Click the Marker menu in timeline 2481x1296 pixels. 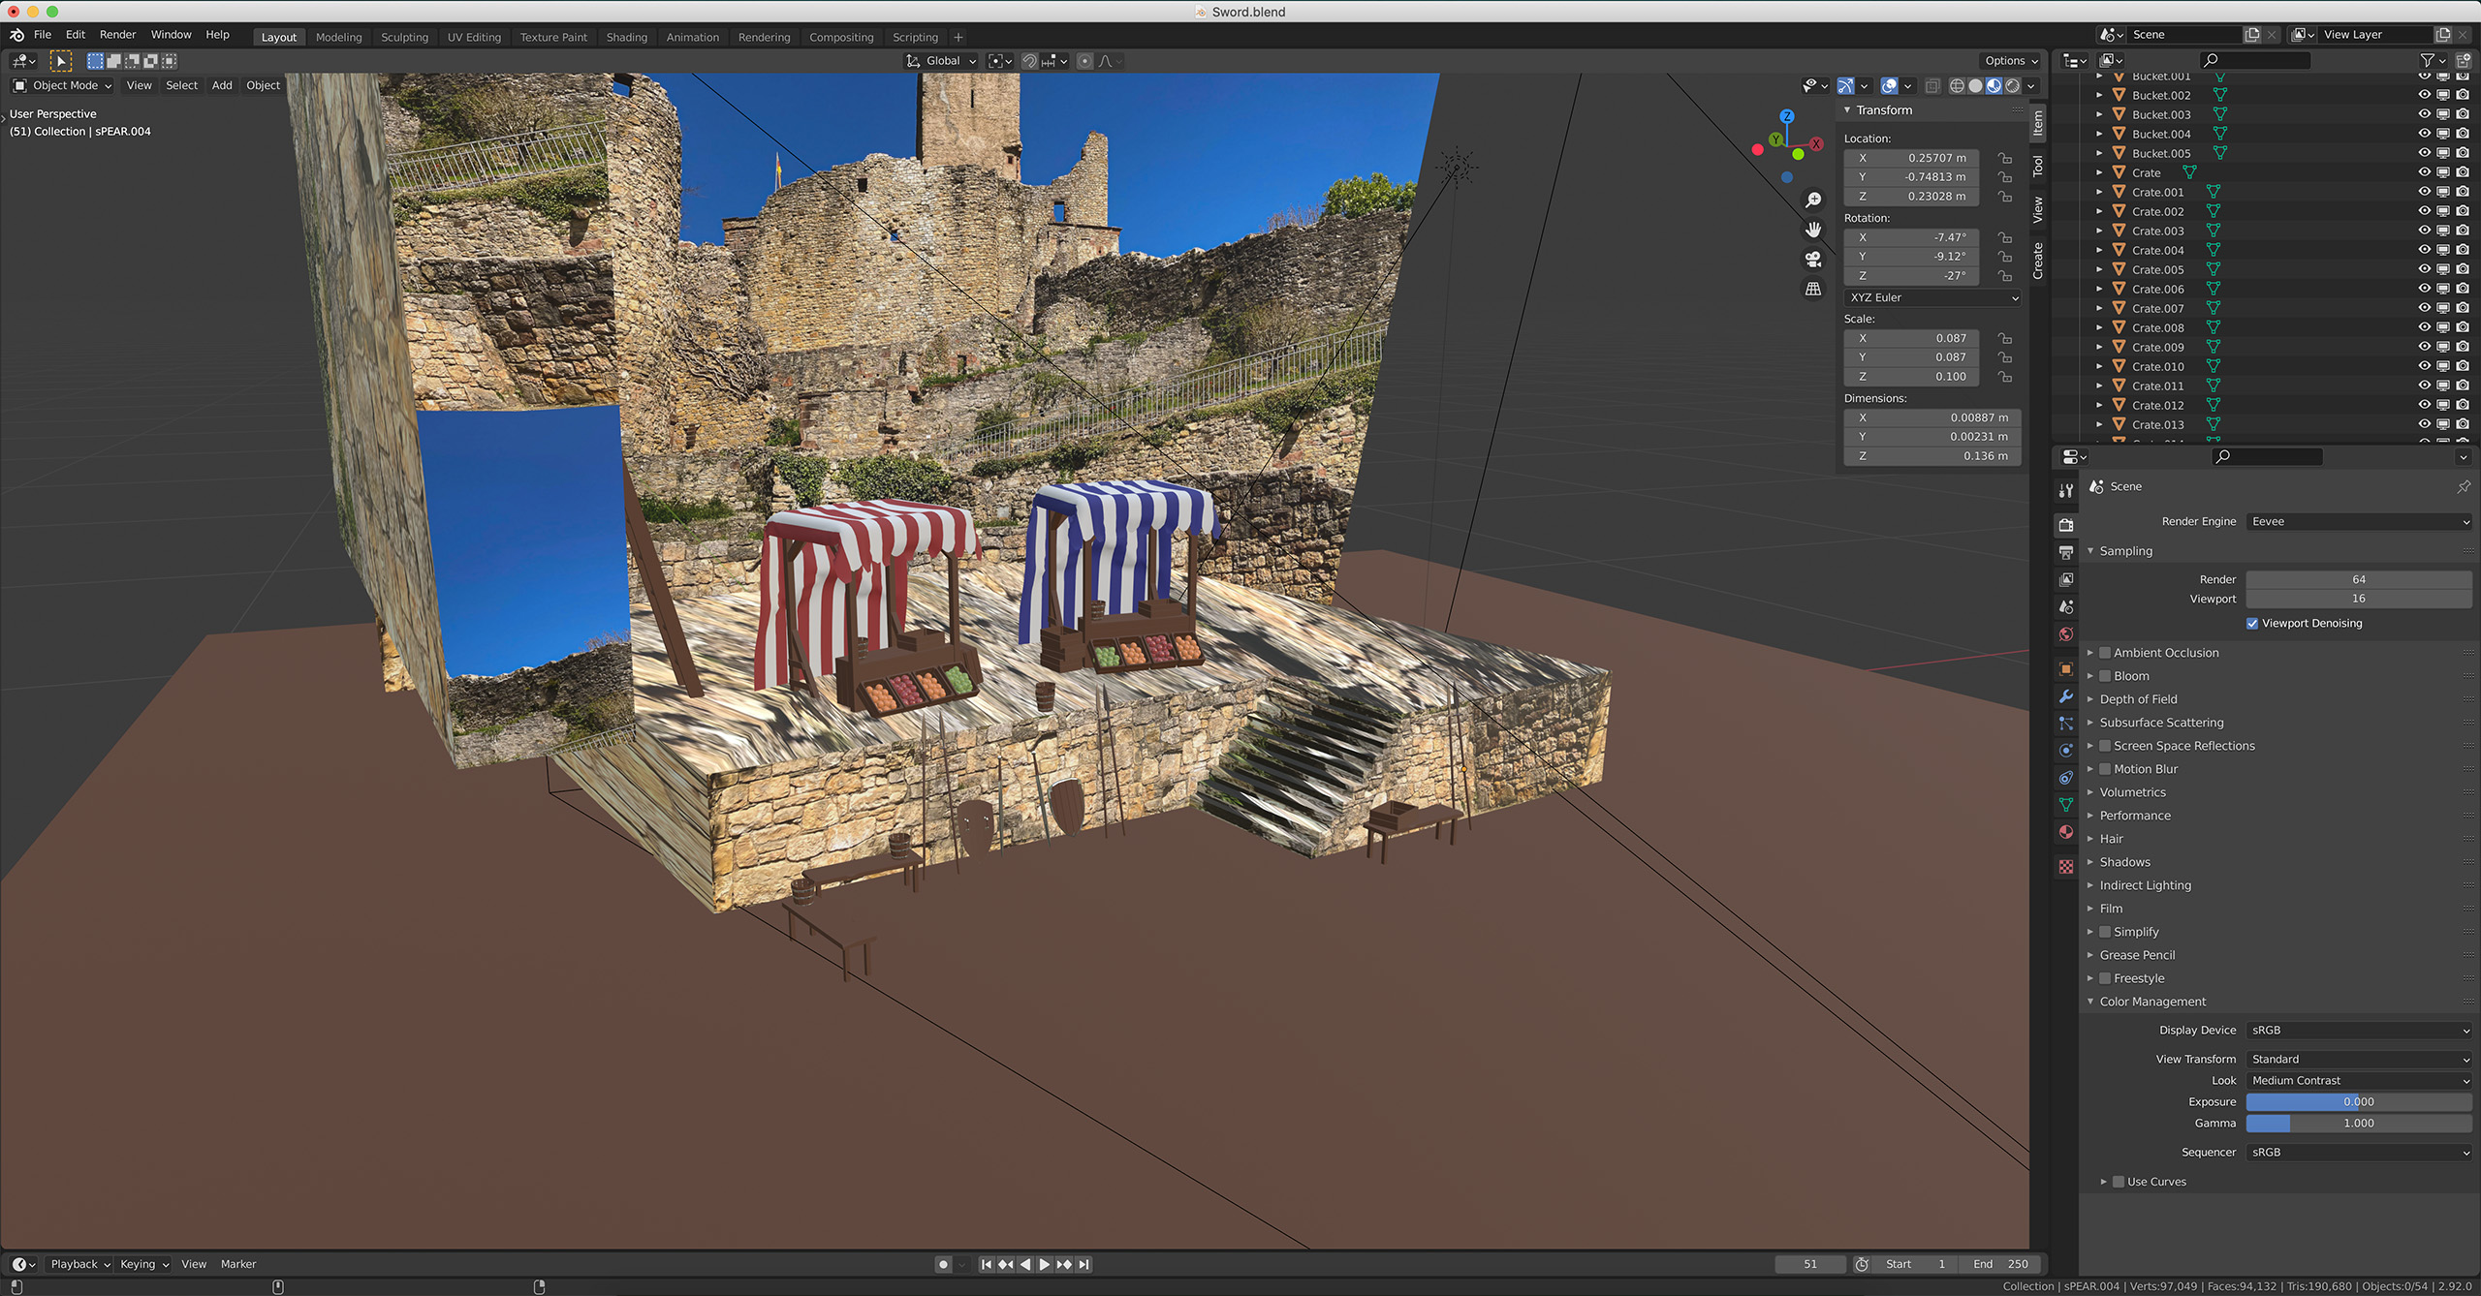[238, 1264]
